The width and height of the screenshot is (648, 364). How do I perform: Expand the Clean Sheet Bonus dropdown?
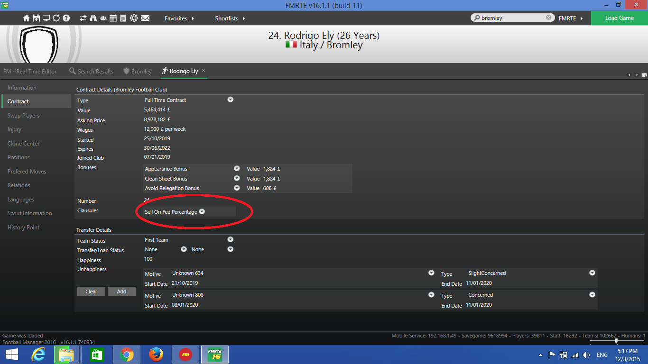pyautogui.click(x=237, y=178)
